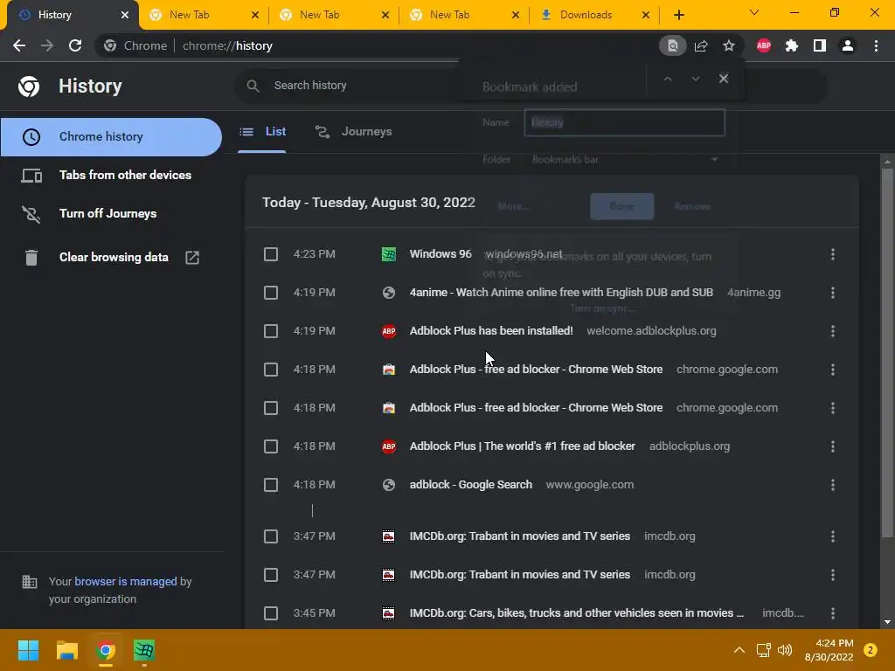Open a new tab with plus button
Viewport: 895px width, 671px height.
678,15
